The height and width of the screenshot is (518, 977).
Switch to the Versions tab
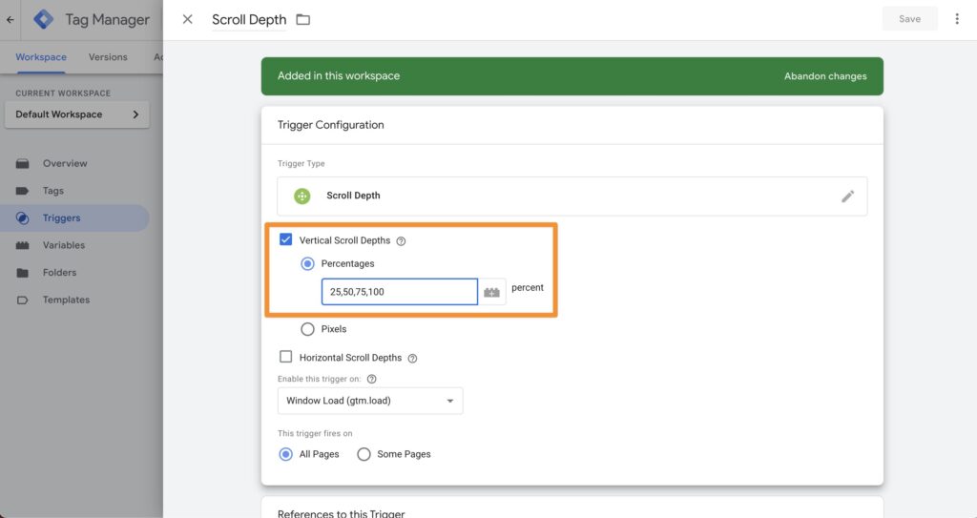pyautogui.click(x=108, y=56)
